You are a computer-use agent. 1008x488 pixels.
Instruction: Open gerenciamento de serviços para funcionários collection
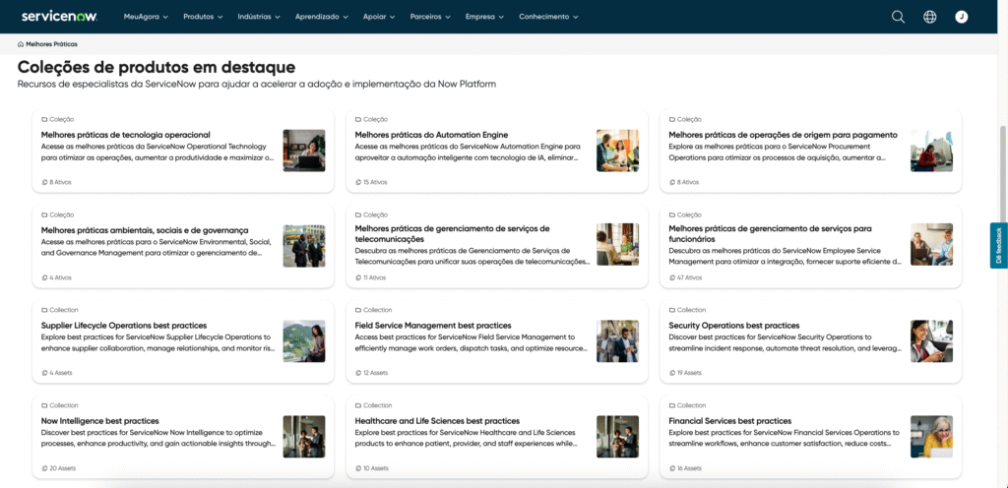(770, 233)
